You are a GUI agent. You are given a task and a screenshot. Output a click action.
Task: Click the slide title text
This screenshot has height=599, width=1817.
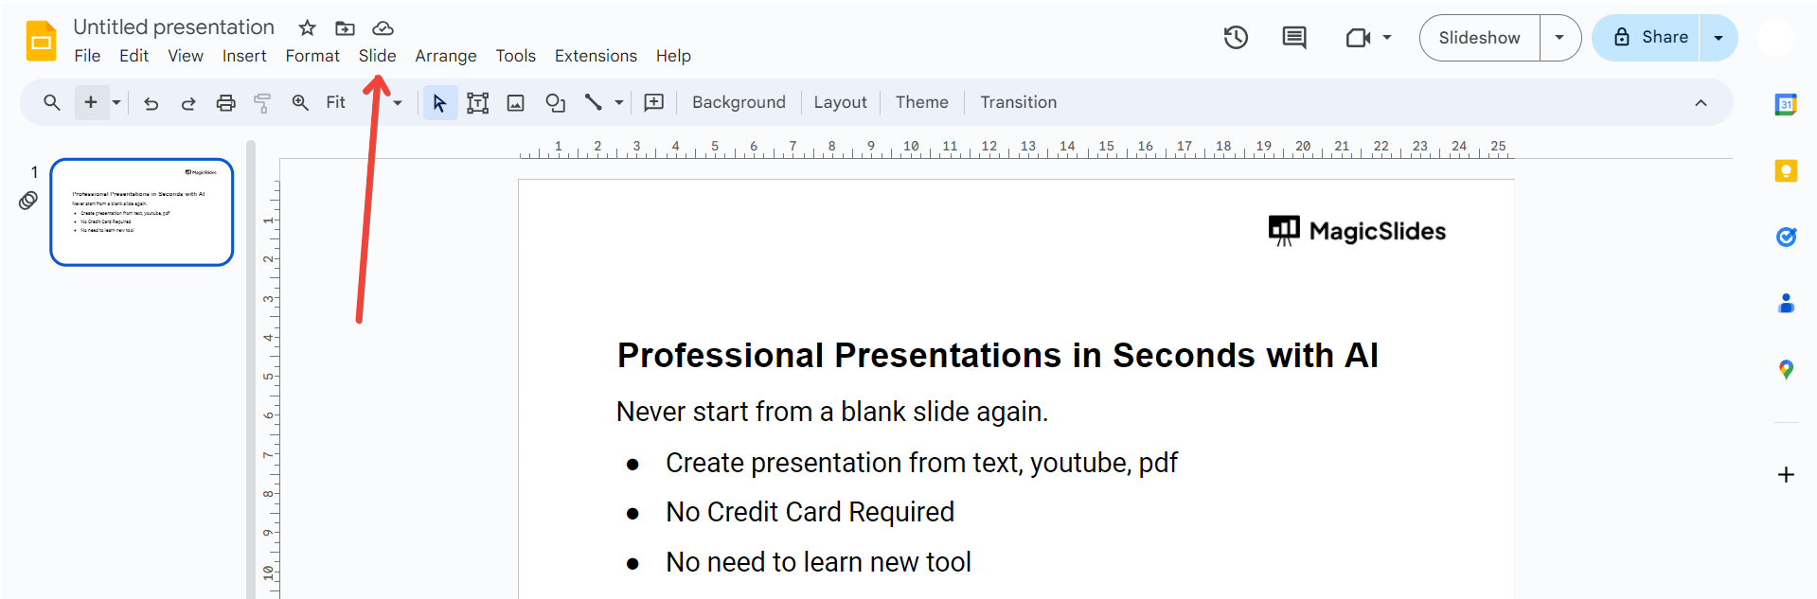(997, 356)
